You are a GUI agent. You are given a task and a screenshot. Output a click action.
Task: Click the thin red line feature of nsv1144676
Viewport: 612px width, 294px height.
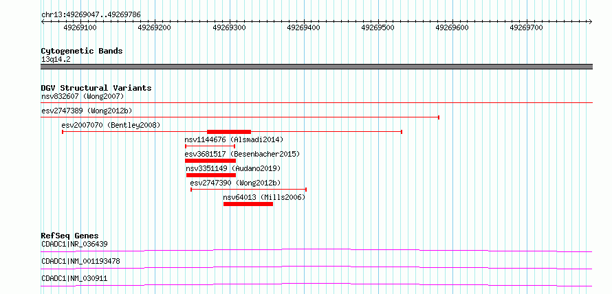(210, 146)
